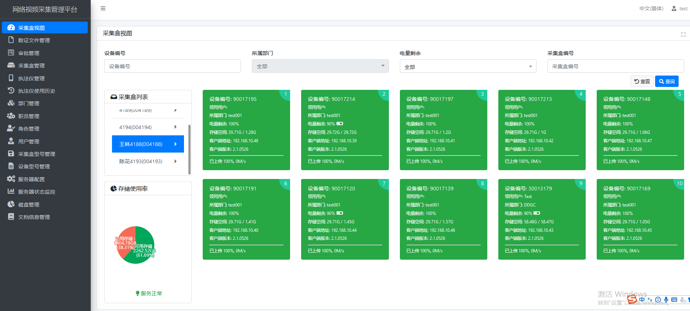Click the microphone icon in IME toolbar

tap(666, 300)
